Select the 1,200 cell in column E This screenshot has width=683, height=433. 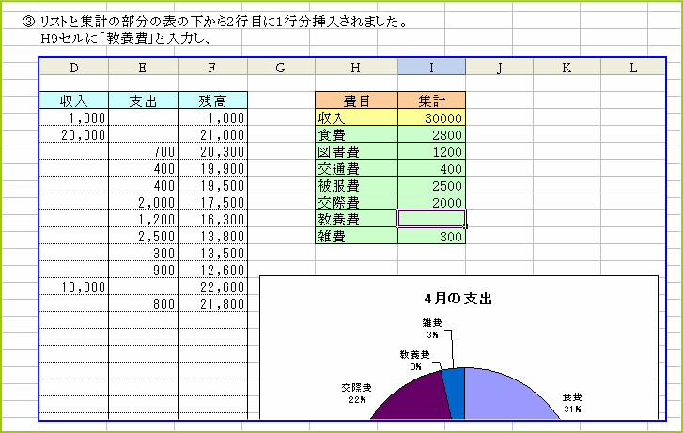click(143, 219)
